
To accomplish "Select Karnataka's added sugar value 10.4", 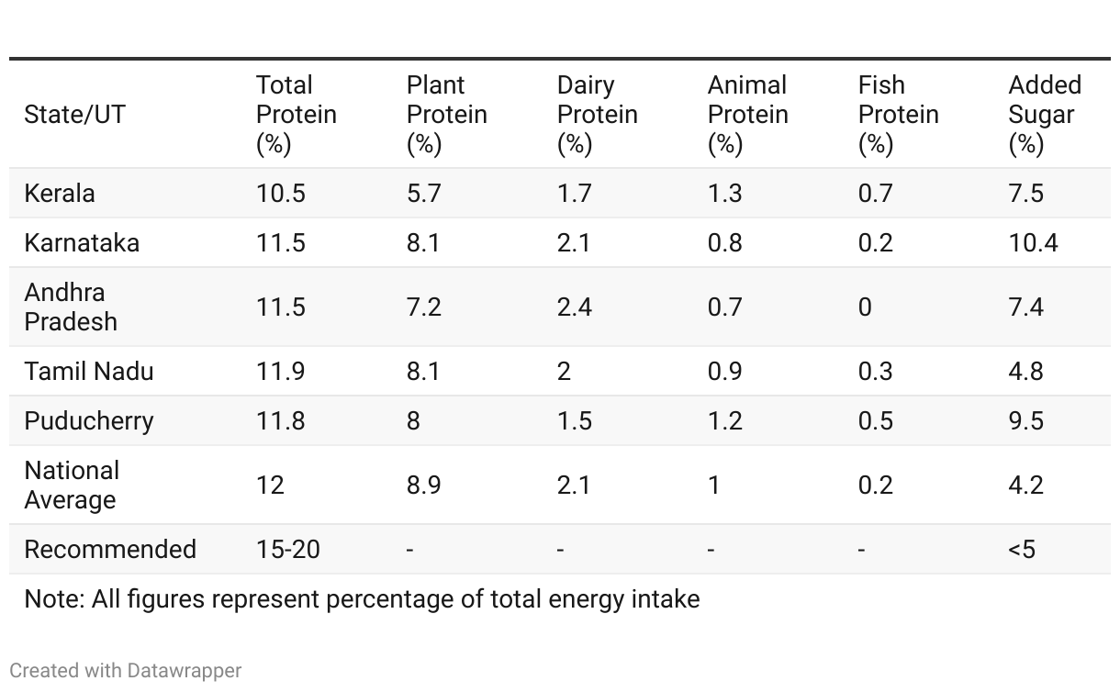I will 1033,243.
